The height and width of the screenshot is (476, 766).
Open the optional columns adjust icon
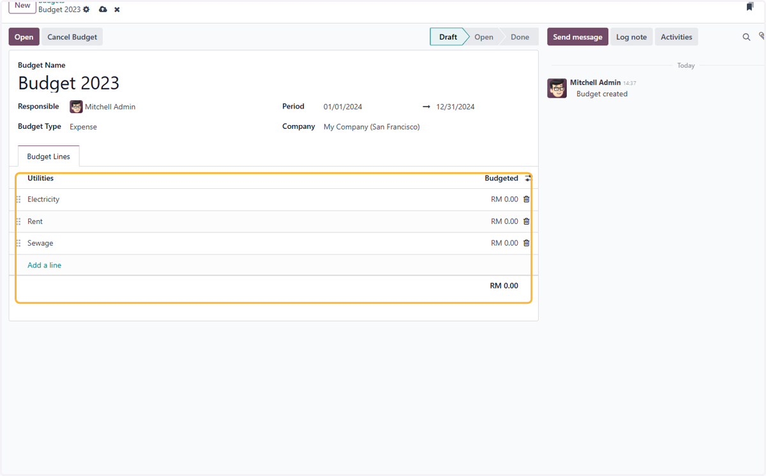coord(528,179)
